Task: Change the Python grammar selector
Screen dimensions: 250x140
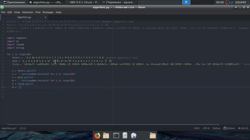Action: pyautogui.click(x=216, y=128)
